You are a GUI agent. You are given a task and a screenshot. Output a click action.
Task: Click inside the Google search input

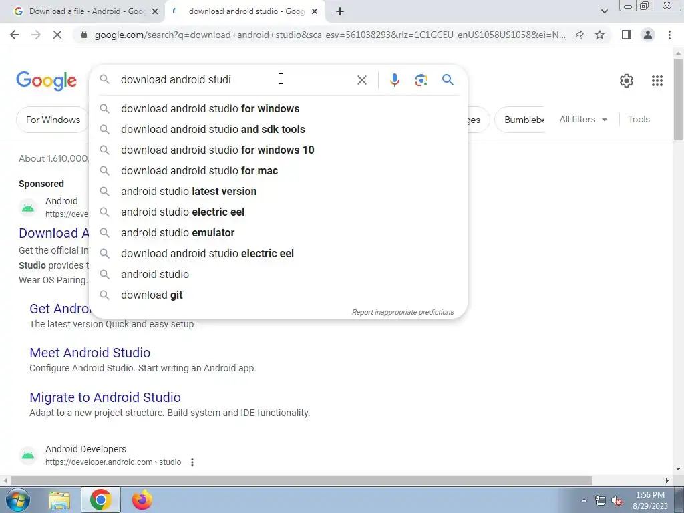(236, 80)
